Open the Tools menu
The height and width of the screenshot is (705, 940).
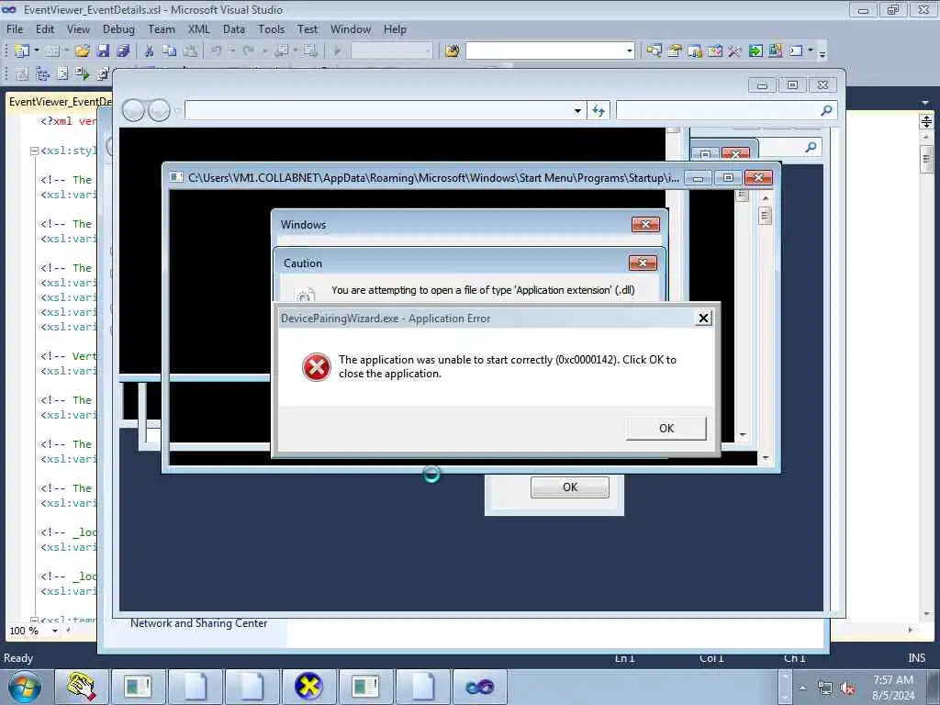(x=272, y=28)
